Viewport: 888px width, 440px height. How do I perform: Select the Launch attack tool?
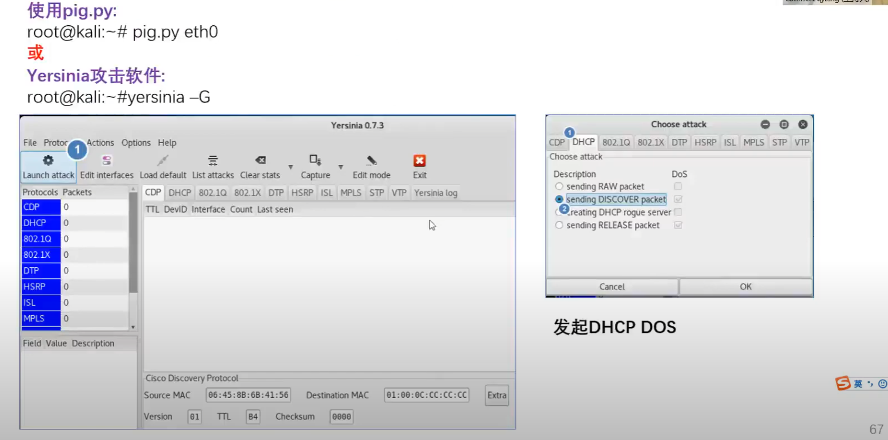pos(48,166)
